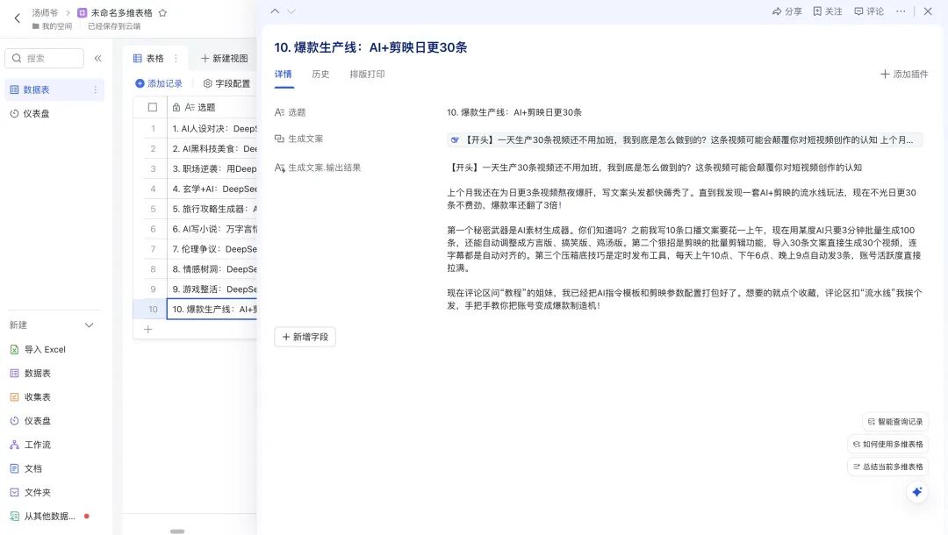Create a new 收集表
The width and height of the screenshot is (948, 535).
tap(31, 396)
